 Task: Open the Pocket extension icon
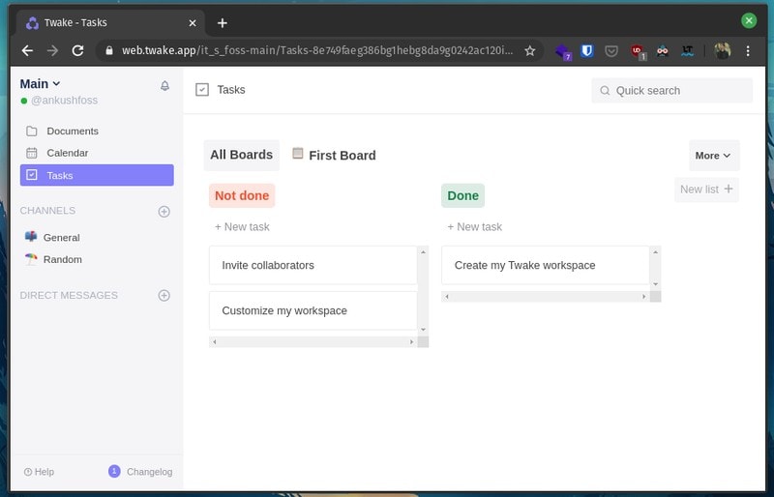click(x=611, y=51)
